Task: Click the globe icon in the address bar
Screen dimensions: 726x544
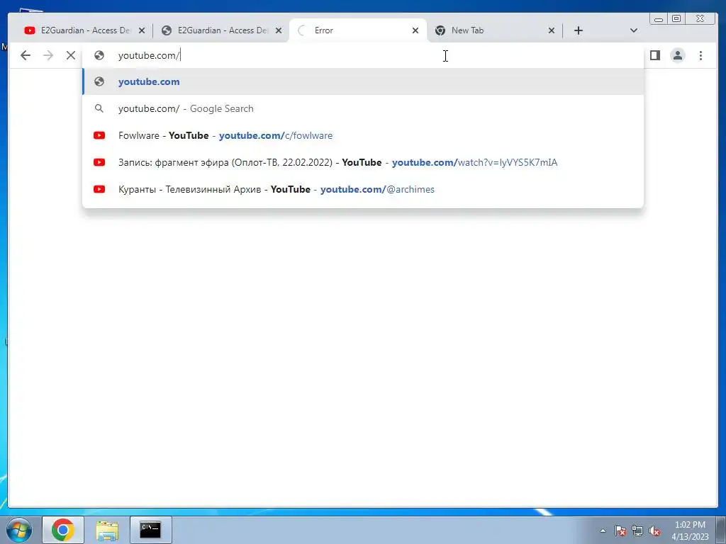Action: 99,55
